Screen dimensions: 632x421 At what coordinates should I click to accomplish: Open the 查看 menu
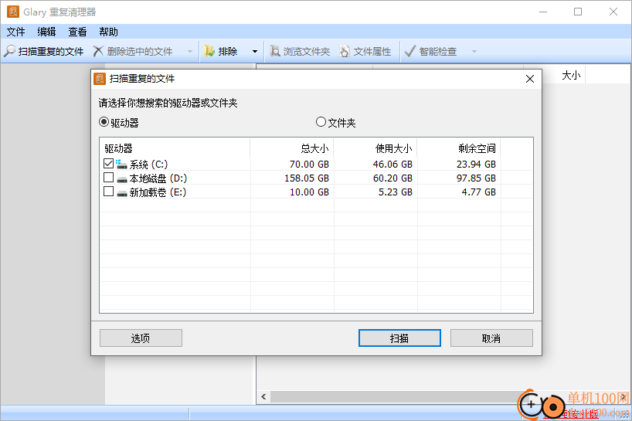pos(77,32)
